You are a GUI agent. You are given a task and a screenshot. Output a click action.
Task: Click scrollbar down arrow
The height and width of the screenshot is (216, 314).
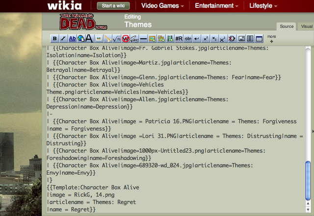point(308,210)
